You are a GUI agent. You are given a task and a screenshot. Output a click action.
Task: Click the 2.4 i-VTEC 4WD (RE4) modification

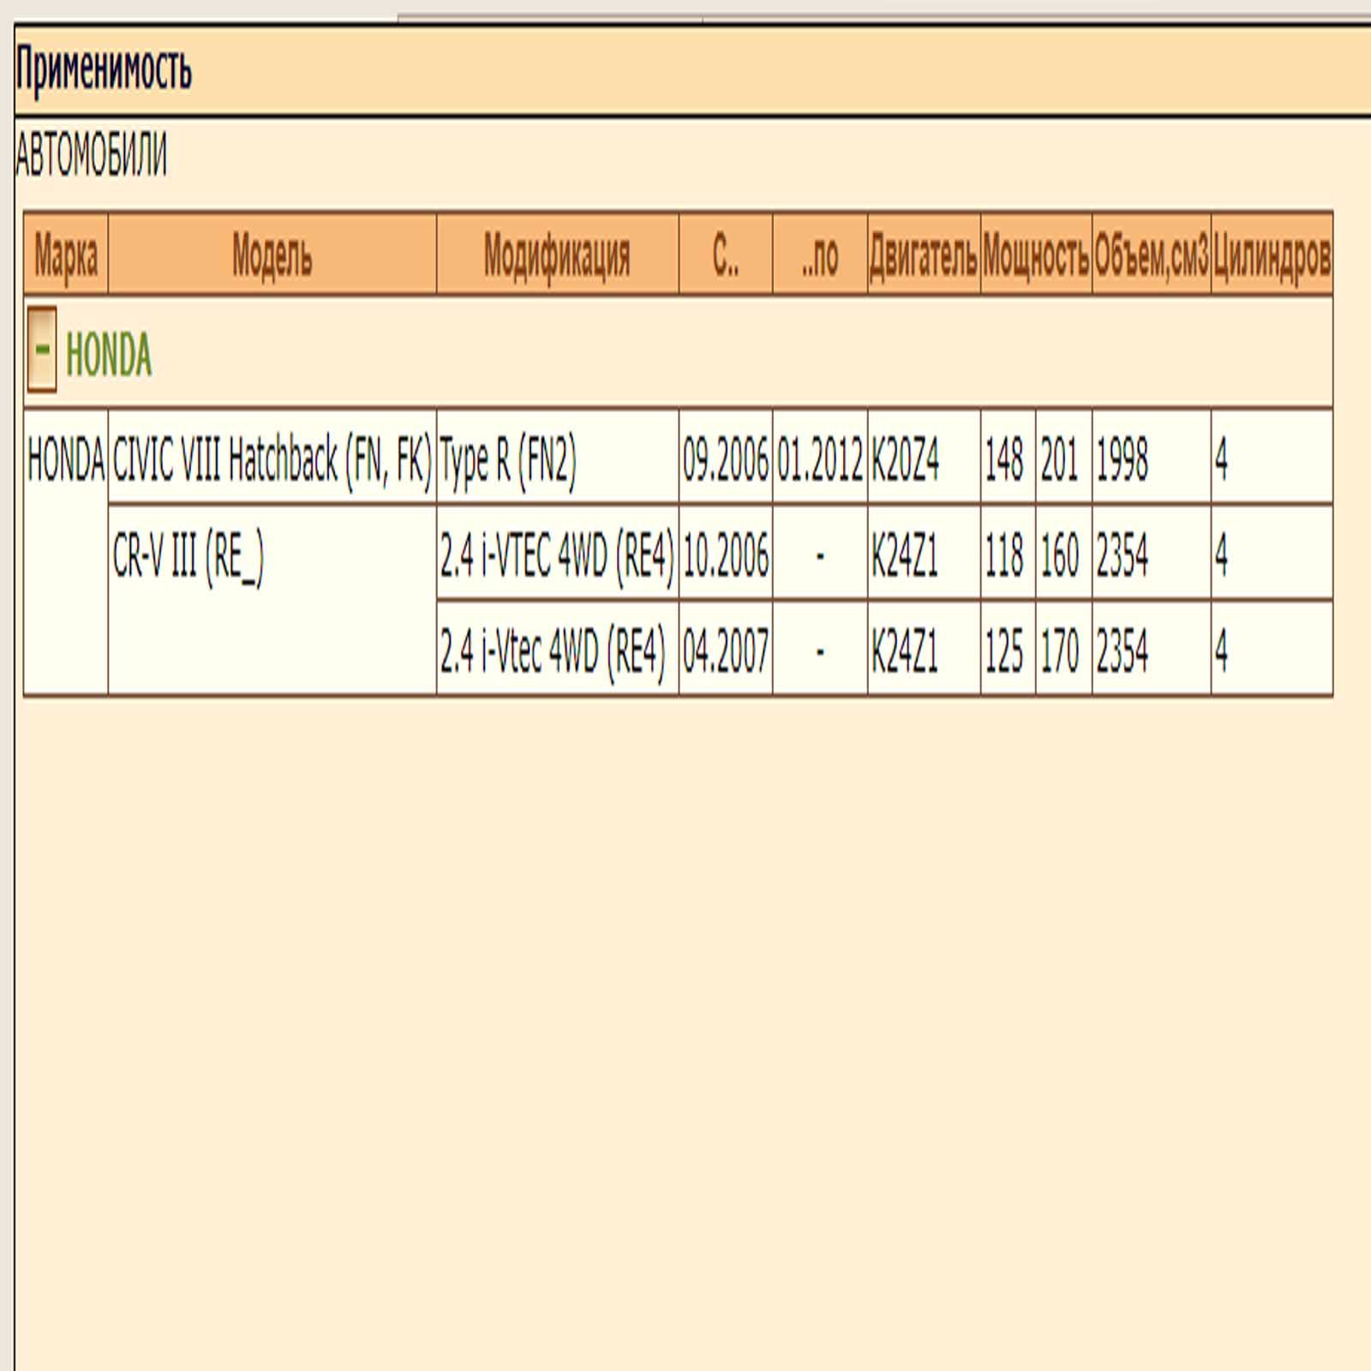(x=557, y=554)
